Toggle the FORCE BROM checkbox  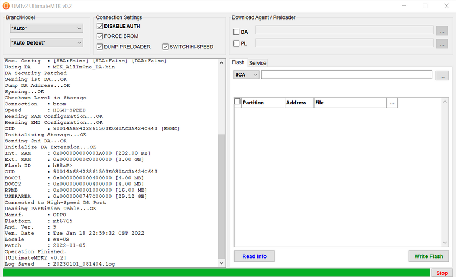coord(100,36)
